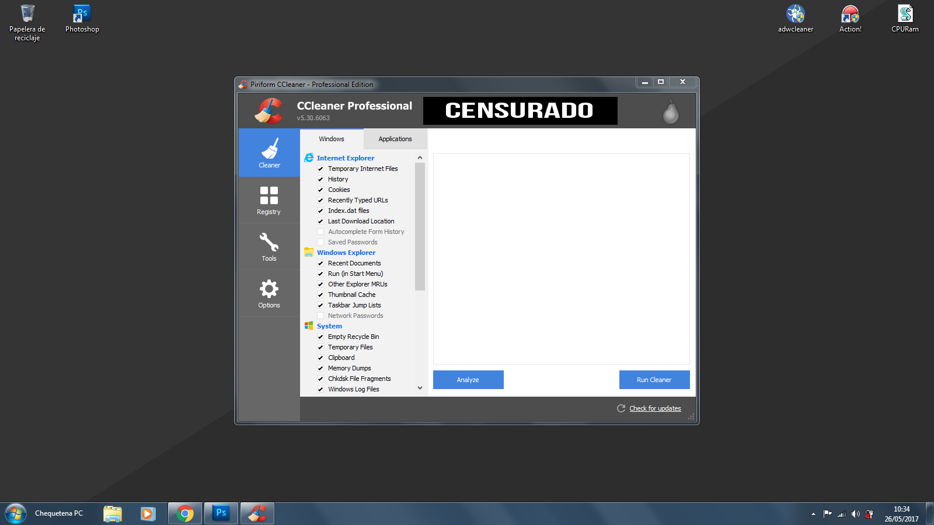Select Recently Typed URLs item
This screenshot has height=525, width=934.
coord(358,200)
